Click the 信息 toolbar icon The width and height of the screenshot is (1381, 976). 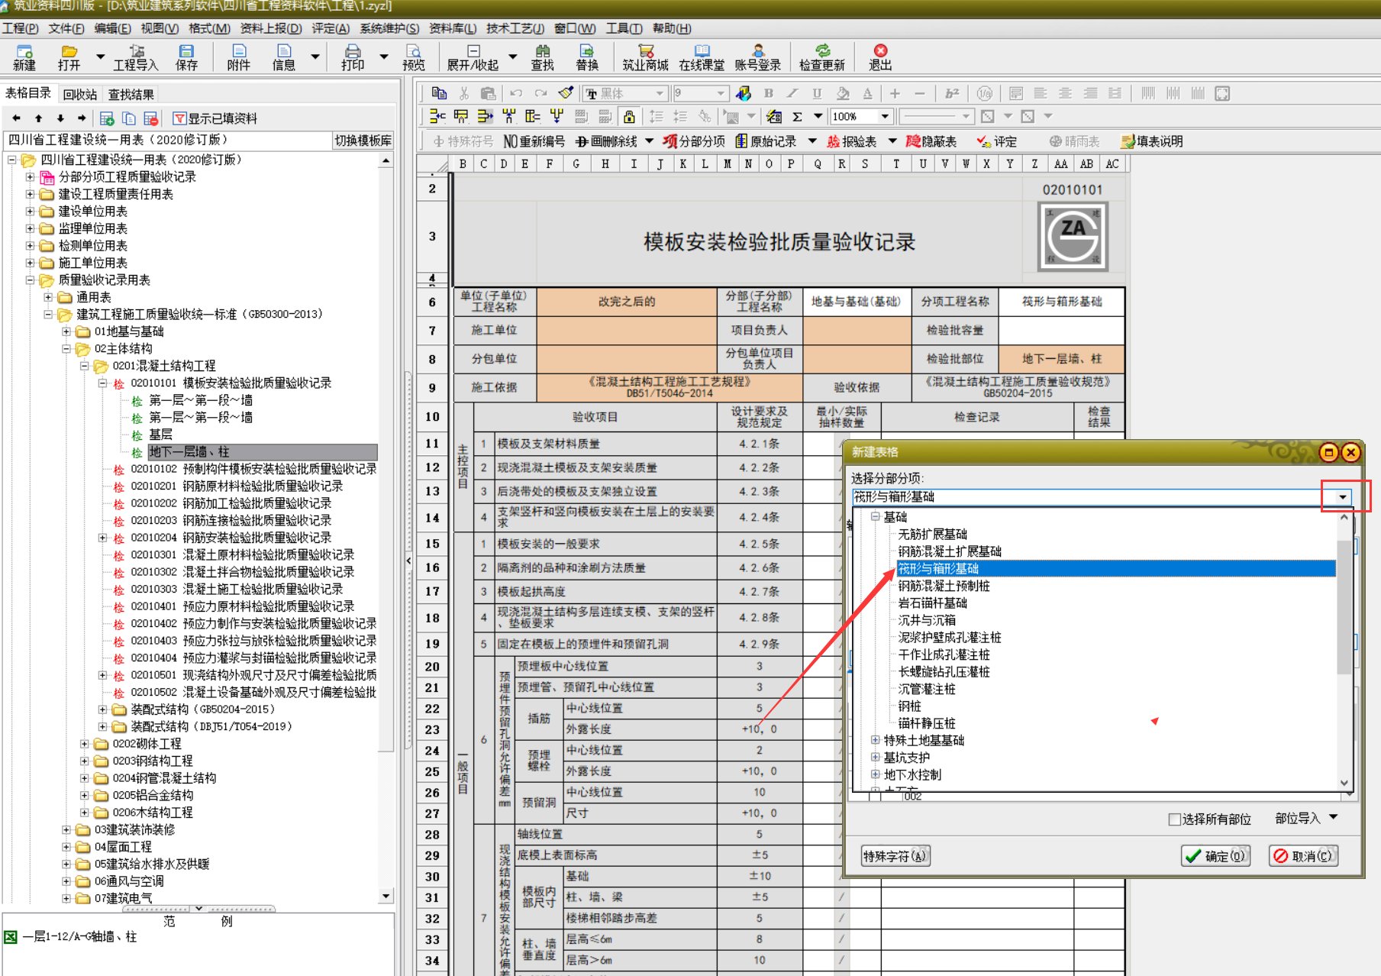click(x=284, y=57)
